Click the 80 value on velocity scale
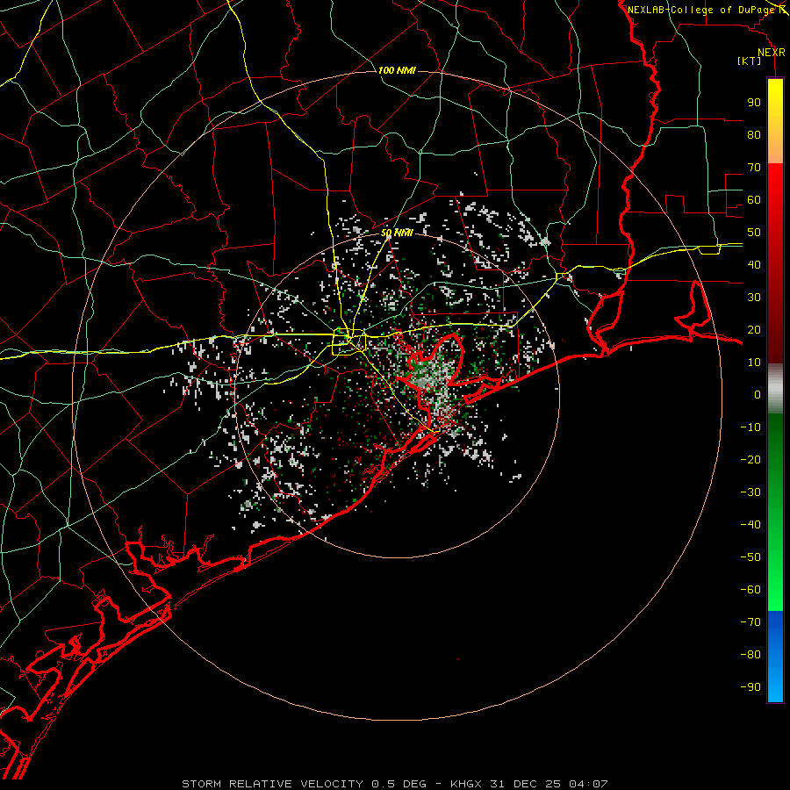790x790 pixels. click(x=754, y=134)
